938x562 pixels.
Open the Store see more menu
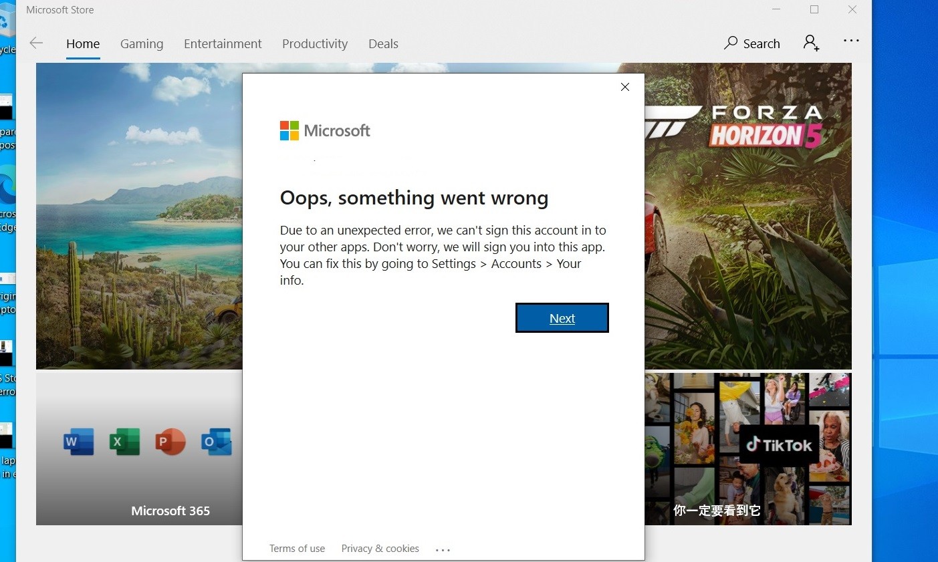click(851, 41)
